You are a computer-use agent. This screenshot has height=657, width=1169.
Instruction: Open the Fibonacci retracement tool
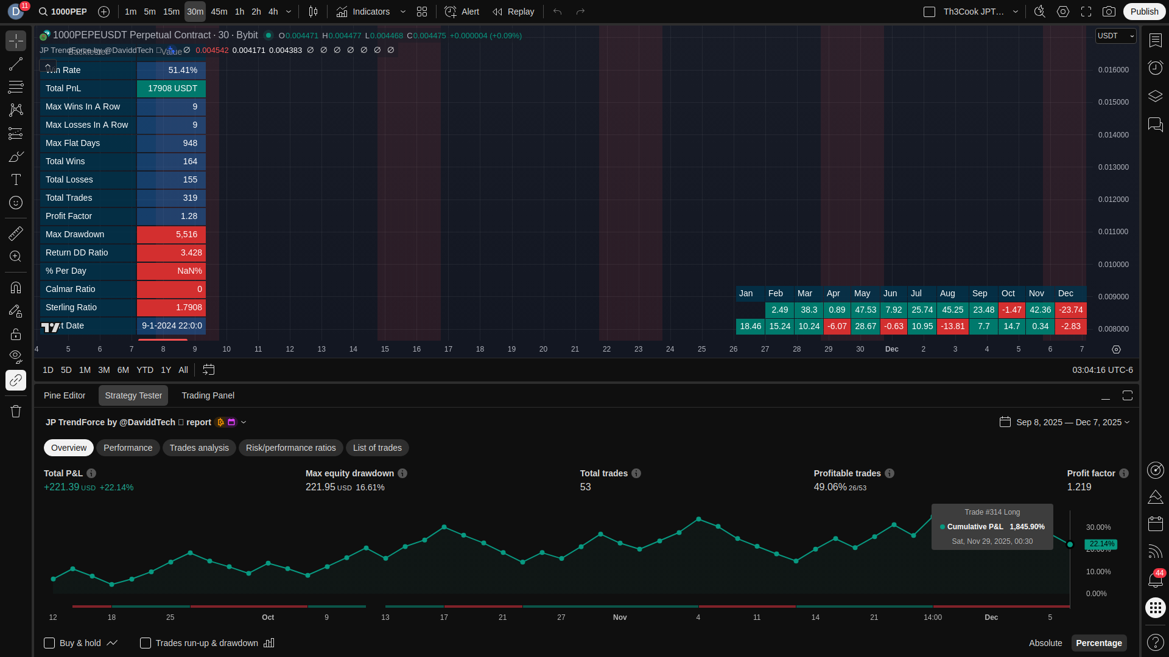(x=16, y=87)
